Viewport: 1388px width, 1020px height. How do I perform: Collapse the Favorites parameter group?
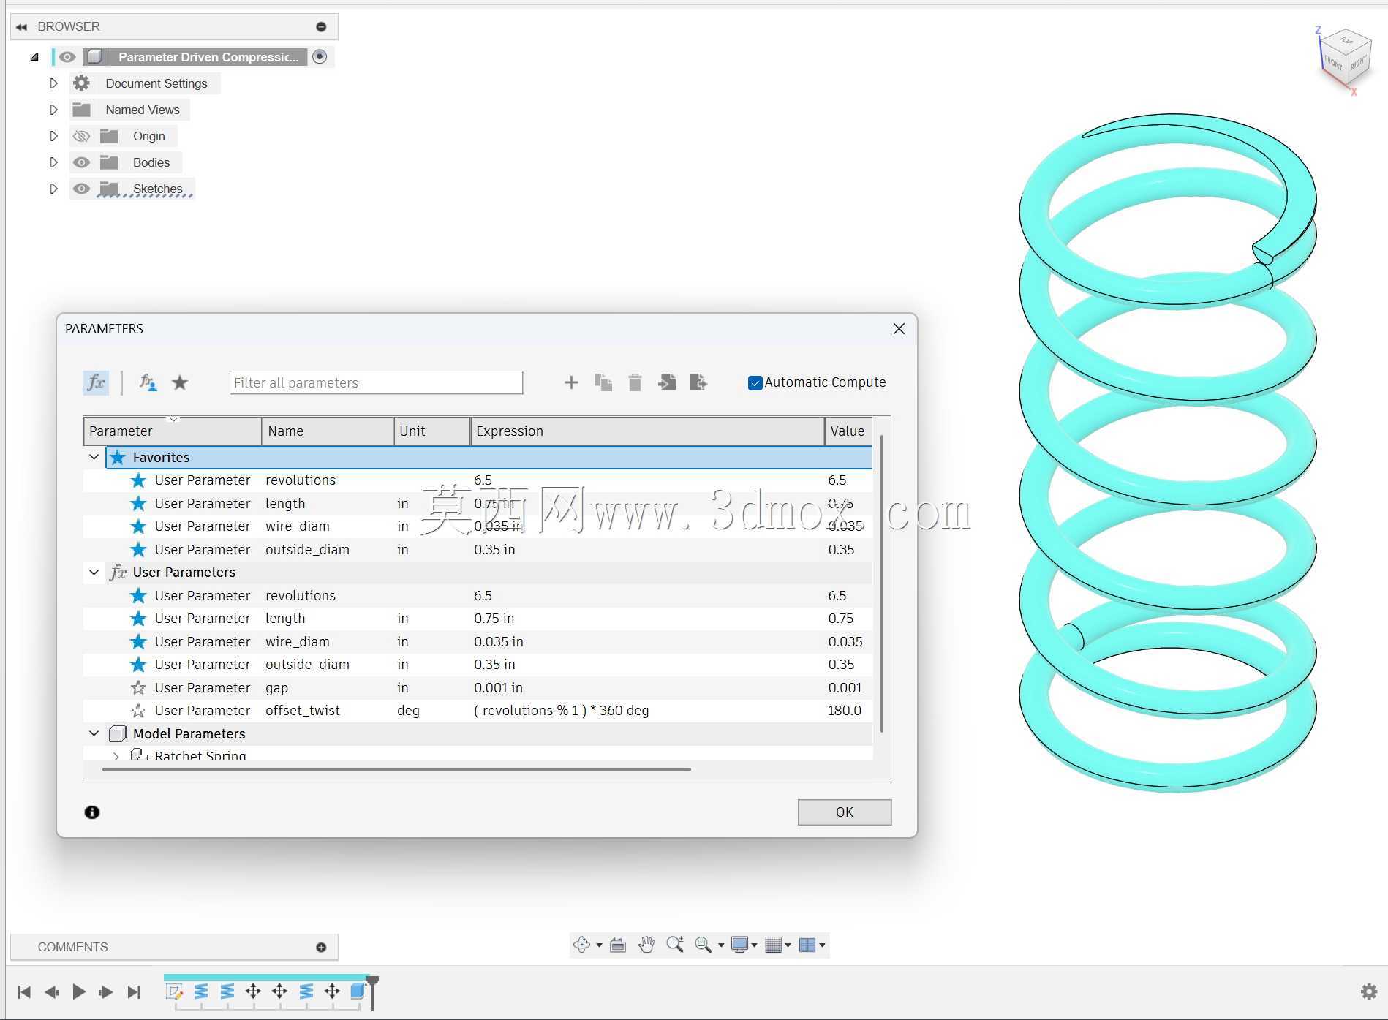[x=94, y=457]
